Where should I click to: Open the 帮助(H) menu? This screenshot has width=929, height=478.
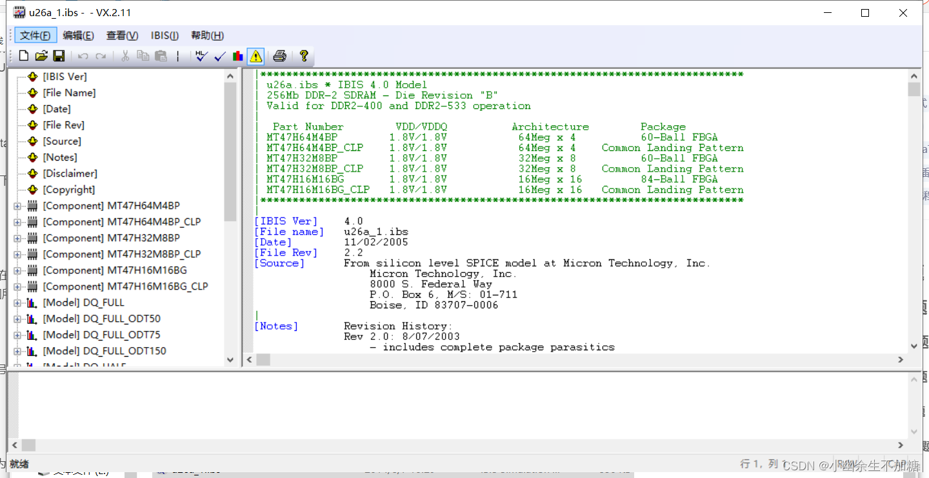[207, 35]
